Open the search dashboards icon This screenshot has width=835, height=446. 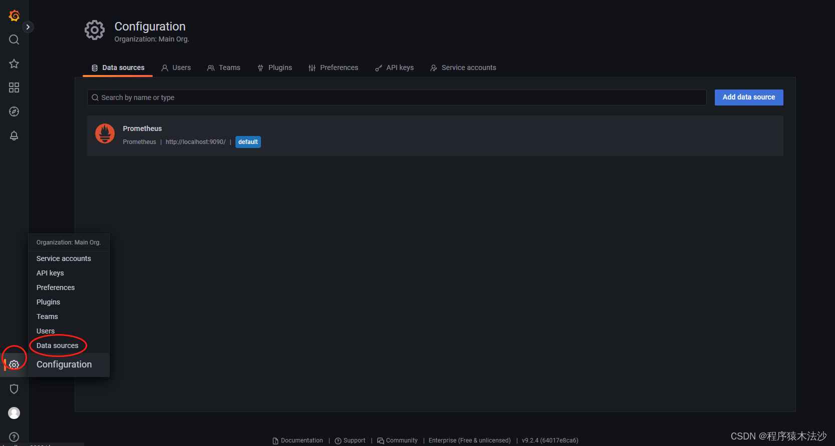tap(14, 39)
